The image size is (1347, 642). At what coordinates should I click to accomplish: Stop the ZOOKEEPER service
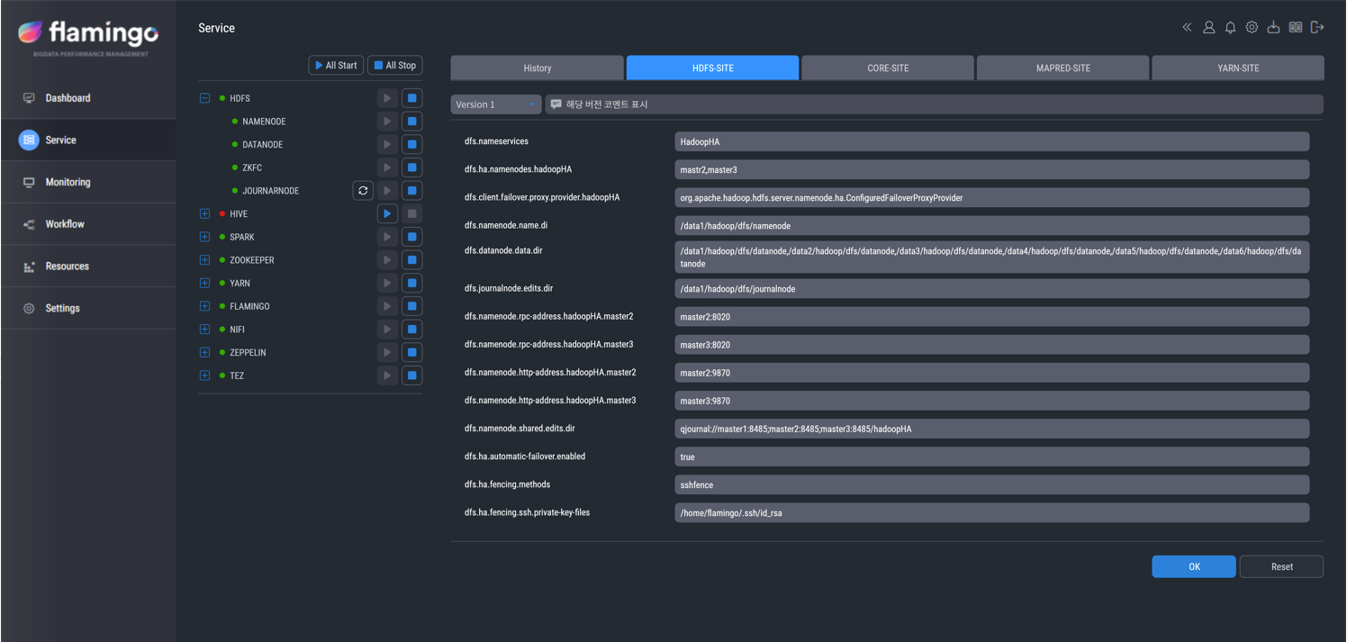pos(411,260)
